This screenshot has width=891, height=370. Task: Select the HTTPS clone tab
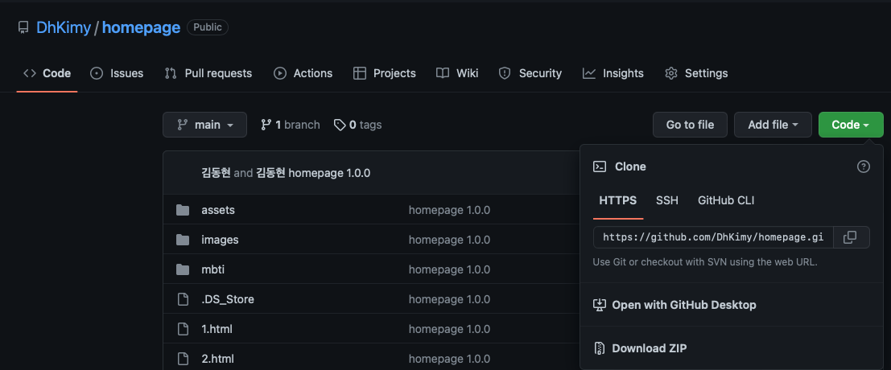click(618, 200)
